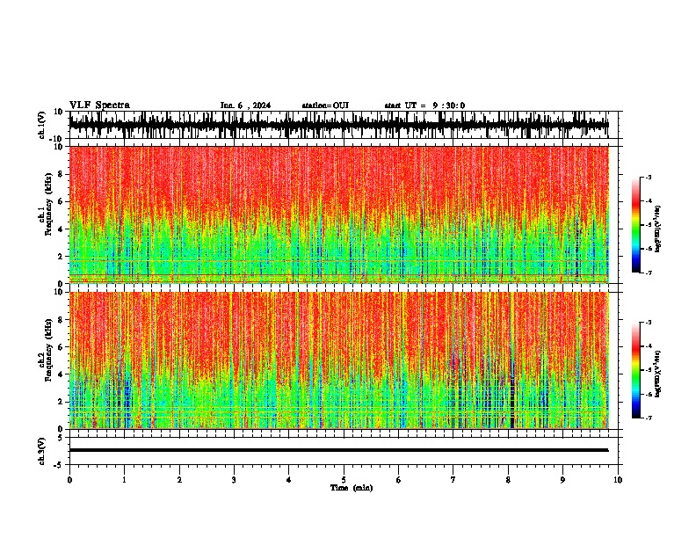Click the ch.2 spectrogram color scale bar
Image resolution: width=696 pixels, height=538 pixels.
click(x=636, y=370)
